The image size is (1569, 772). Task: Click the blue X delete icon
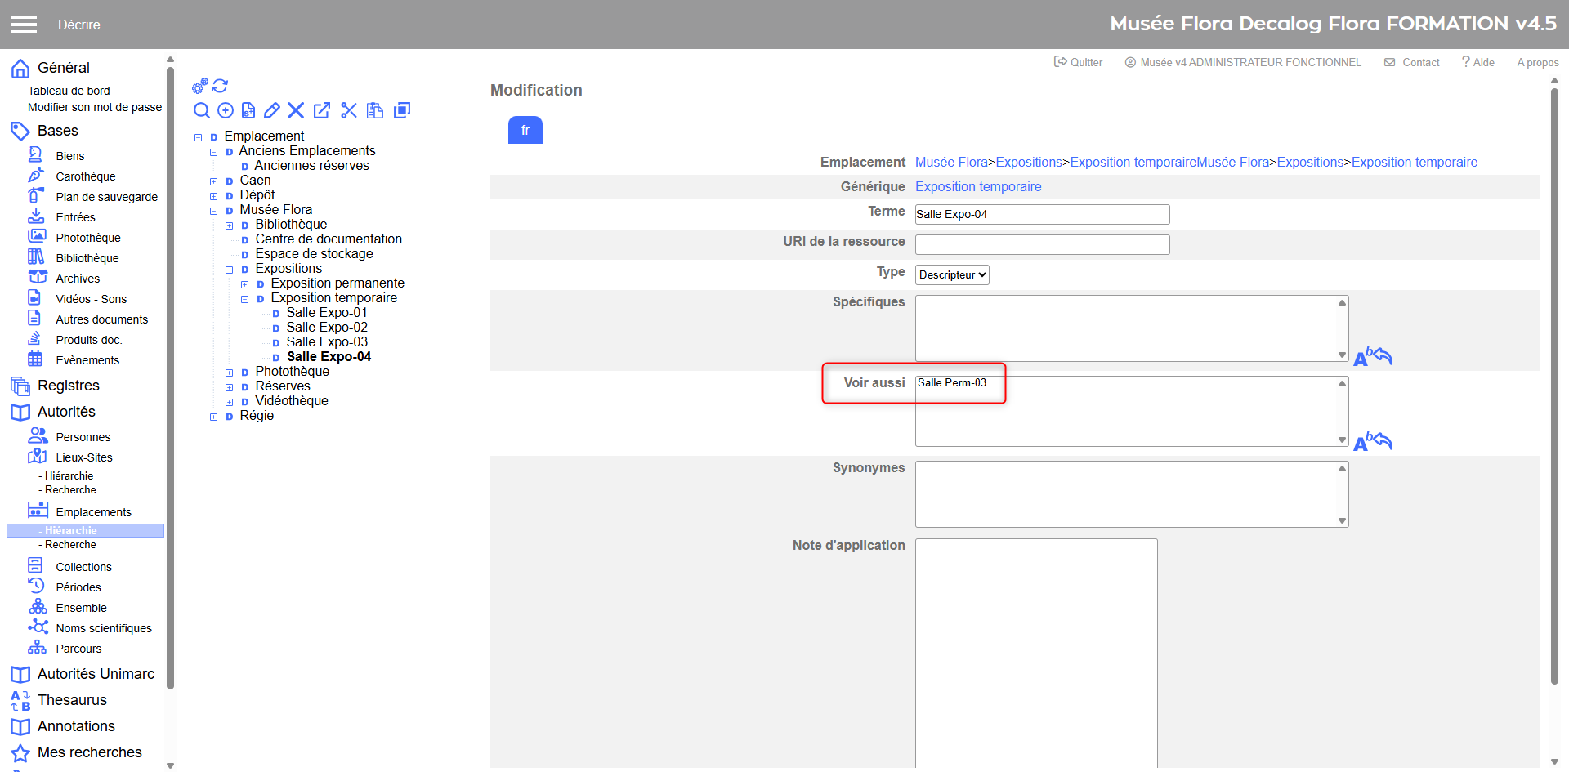[x=296, y=110]
